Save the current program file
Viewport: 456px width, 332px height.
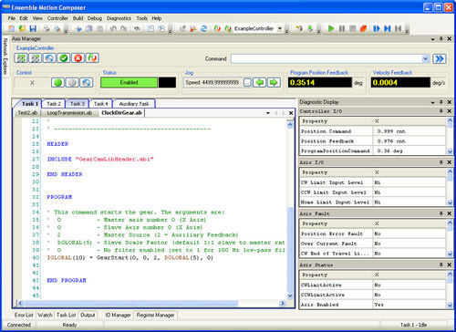[33, 28]
